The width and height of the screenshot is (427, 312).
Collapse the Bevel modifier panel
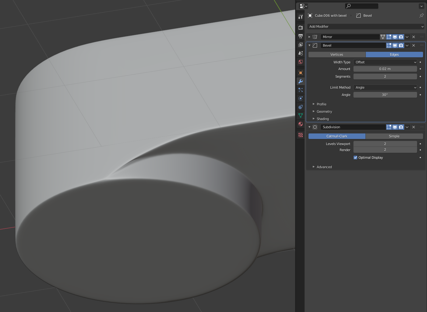tap(309, 45)
